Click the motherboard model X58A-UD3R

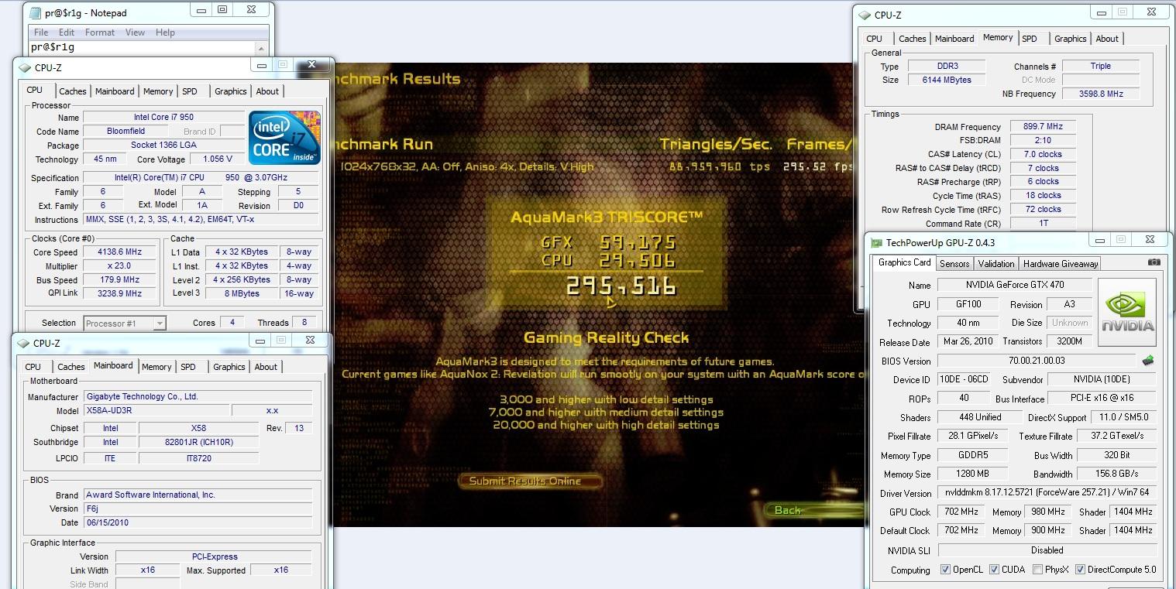pos(156,411)
